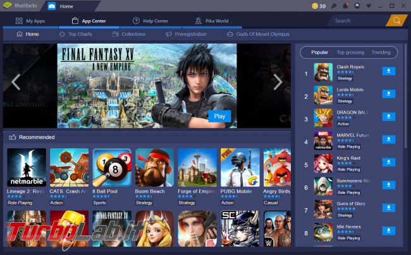Viewport: 411px width, 255px height.
Task: Click the Strategy tag under Boom Beach
Action: point(144,203)
